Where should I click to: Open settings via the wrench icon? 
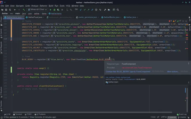click(x=105, y=10)
